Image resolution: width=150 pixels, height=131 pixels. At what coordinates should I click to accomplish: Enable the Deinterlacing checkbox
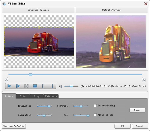click(95, 105)
